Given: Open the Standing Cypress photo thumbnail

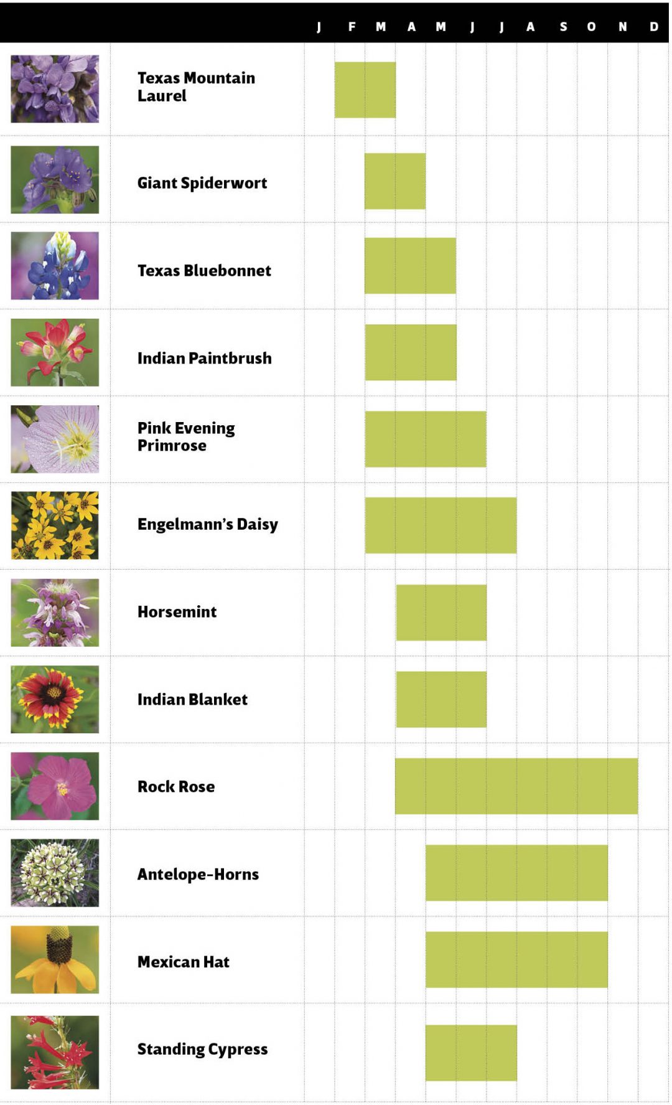Looking at the screenshot, I should pyautogui.click(x=55, y=1052).
